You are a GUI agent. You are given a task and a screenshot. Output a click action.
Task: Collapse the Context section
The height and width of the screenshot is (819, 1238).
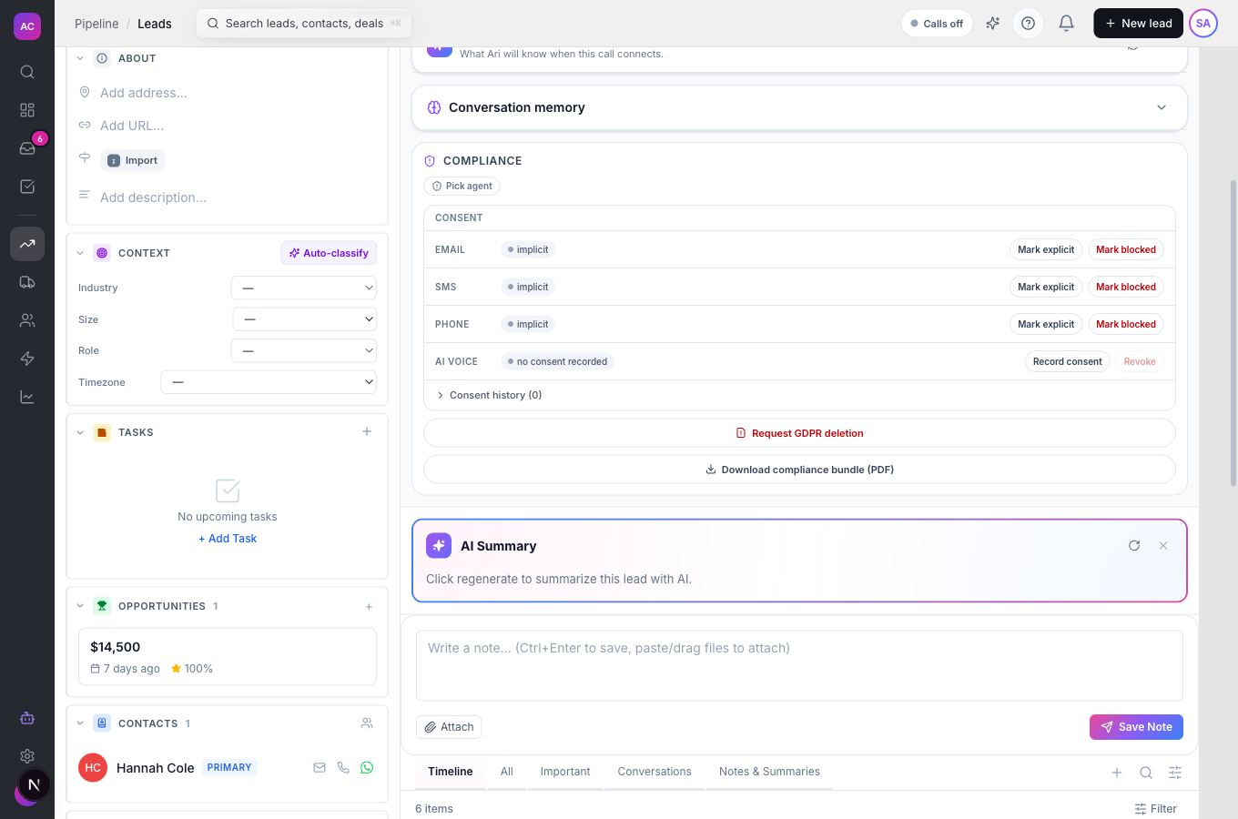coord(80,253)
